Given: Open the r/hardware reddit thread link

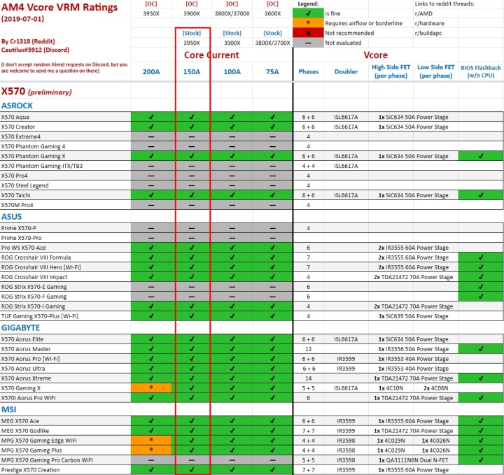Looking at the screenshot, I should coord(429,23).
